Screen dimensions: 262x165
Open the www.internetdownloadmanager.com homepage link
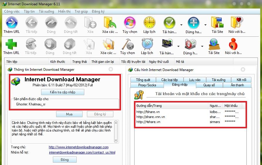78,147
